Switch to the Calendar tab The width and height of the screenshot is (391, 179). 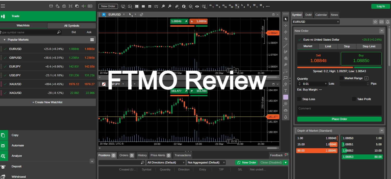(321, 15)
